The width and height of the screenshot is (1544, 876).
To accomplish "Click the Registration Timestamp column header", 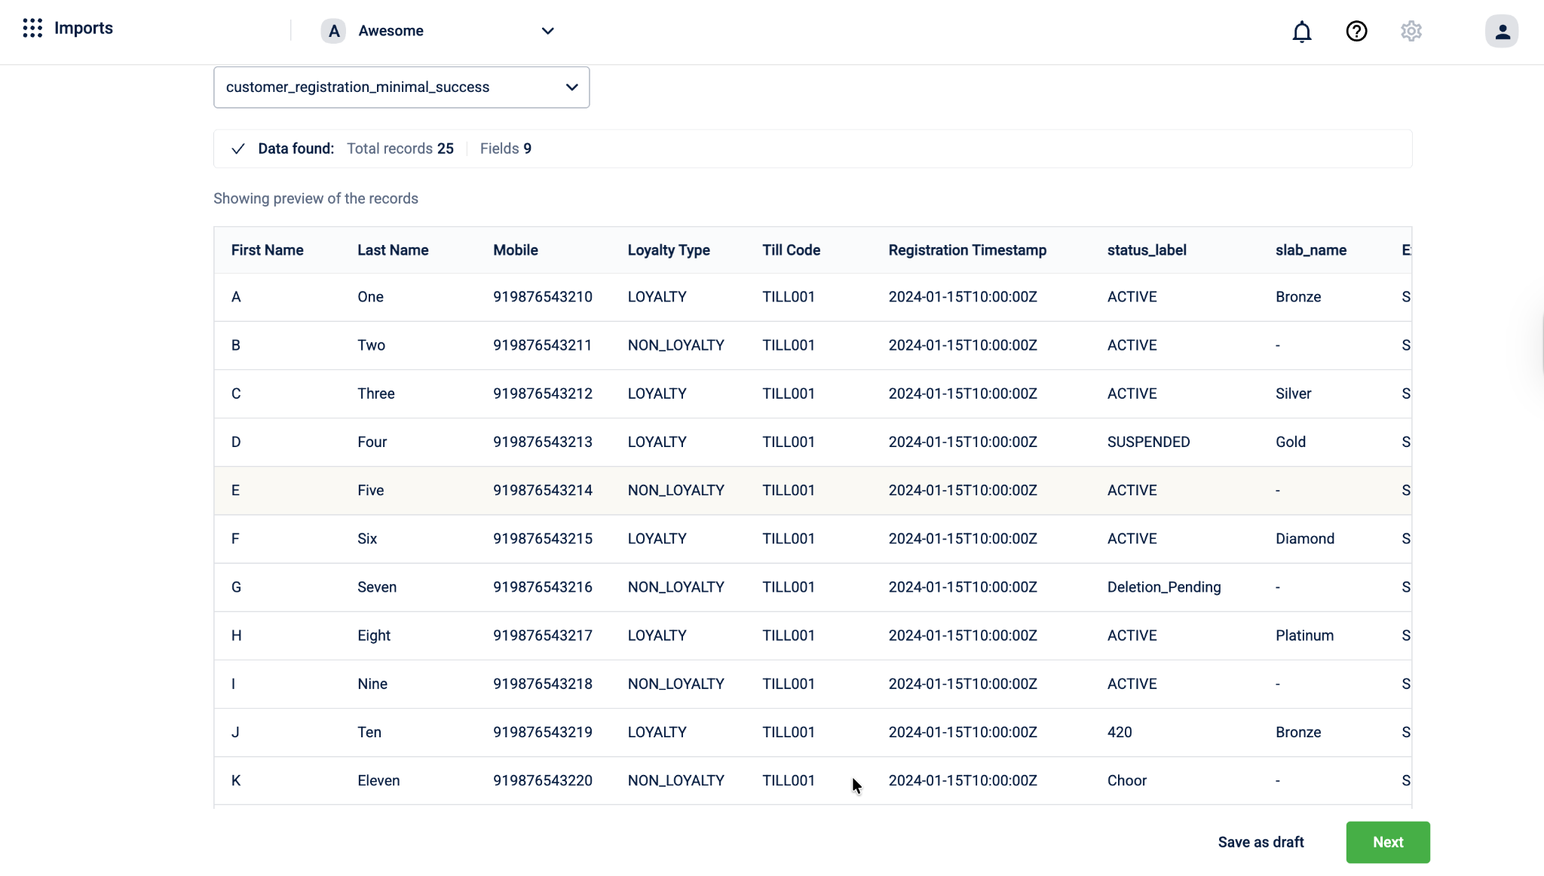I will point(967,250).
